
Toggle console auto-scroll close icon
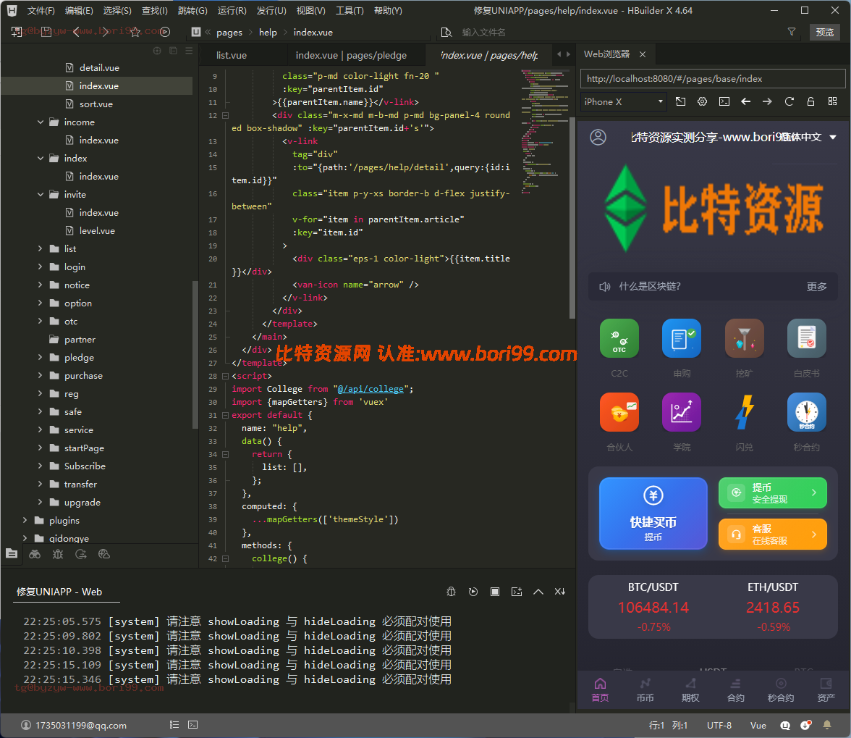(x=559, y=592)
